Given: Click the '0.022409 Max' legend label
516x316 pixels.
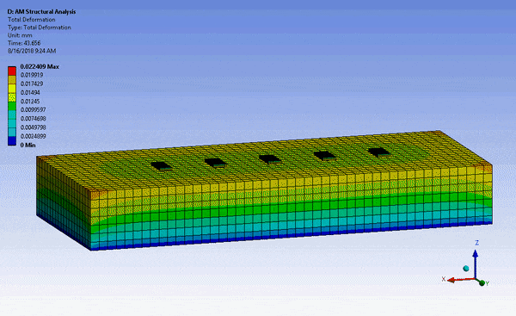Looking at the screenshot, I should [40, 66].
